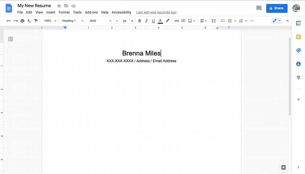The height and width of the screenshot is (174, 305).
Task: Select the Paint format tool
Action: point(36,21)
